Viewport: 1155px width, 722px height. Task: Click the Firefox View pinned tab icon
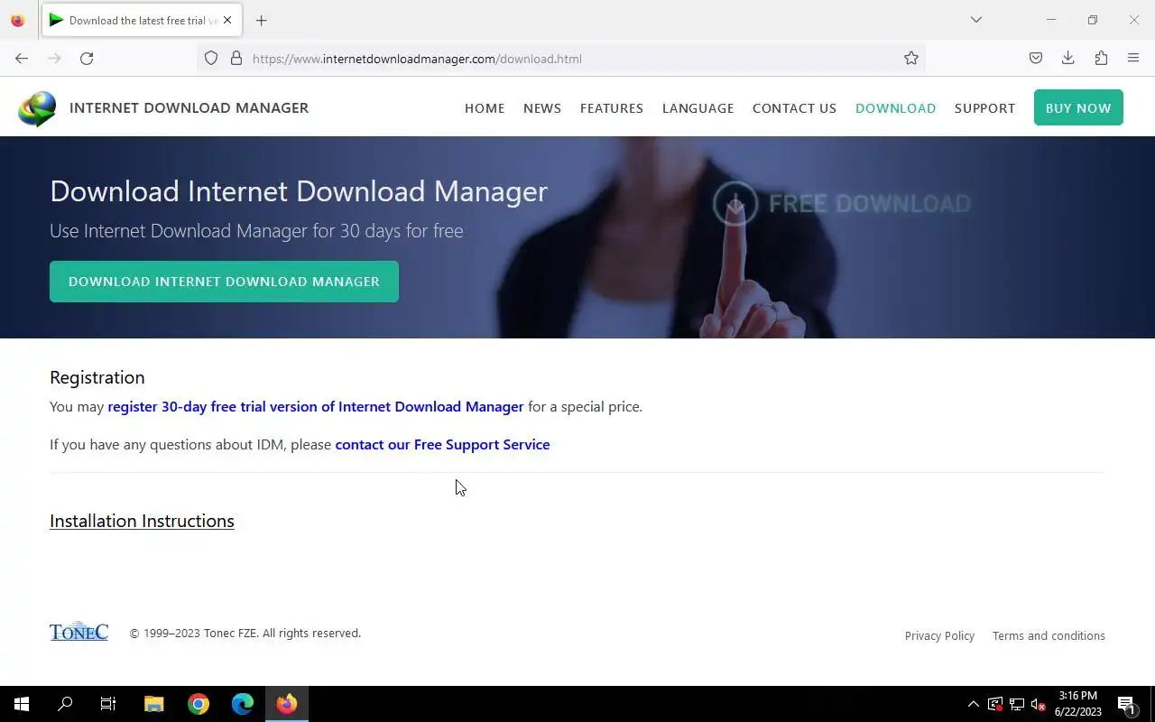[x=18, y=20]
